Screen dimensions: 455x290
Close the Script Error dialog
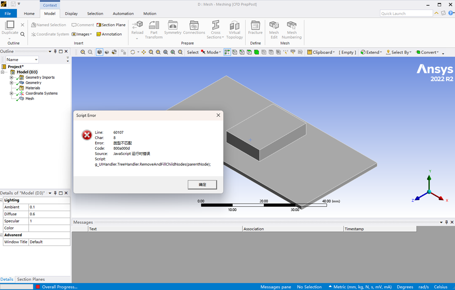218,115
